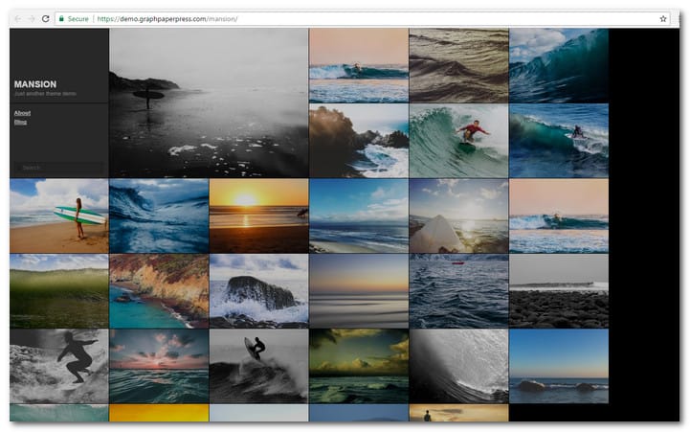
Task: Open the woman carrying surfboard on beach photo
Action: (x=59, y=216)
